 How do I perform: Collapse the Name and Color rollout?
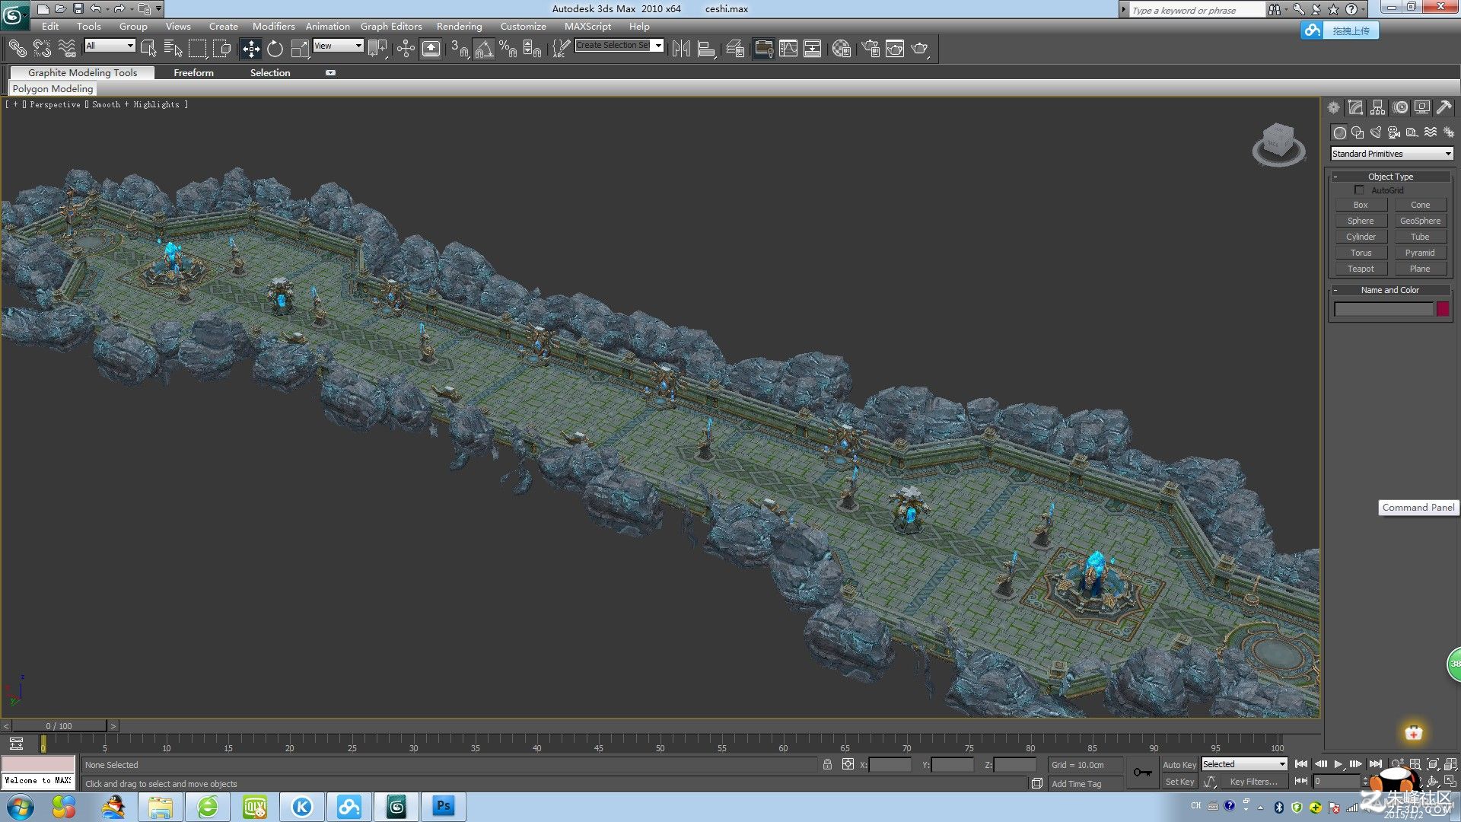tap(1390, 290)
